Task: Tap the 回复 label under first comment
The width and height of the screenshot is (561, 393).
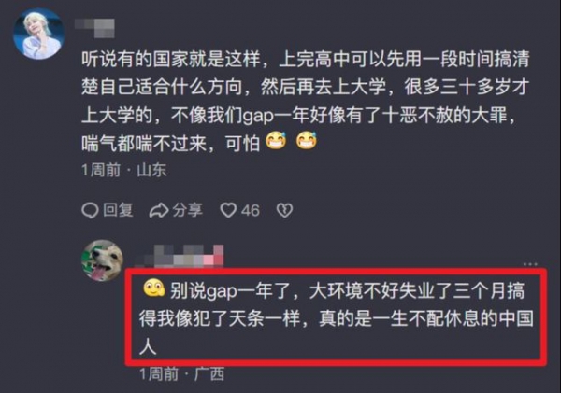Action: (118, 210)
